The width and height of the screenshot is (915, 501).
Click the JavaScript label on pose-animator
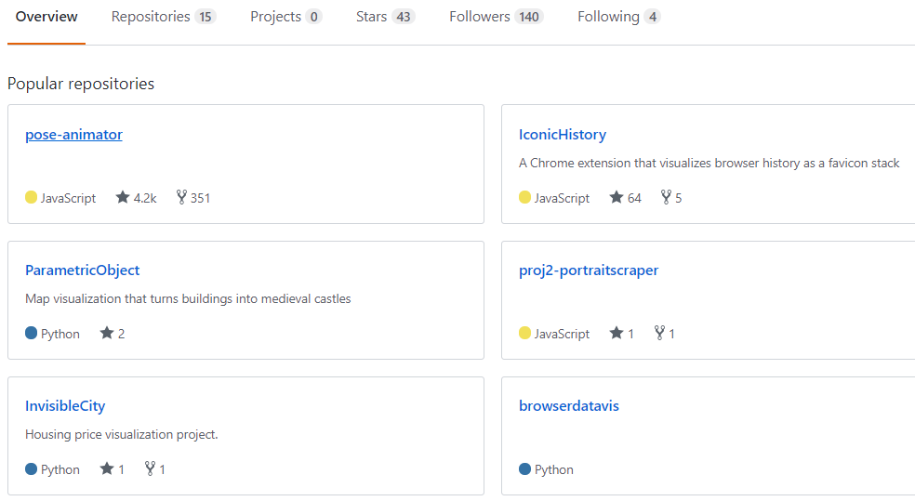click(68, 198)
